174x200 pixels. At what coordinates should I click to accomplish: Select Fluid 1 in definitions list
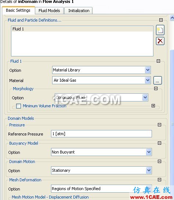tap(82, 29)
